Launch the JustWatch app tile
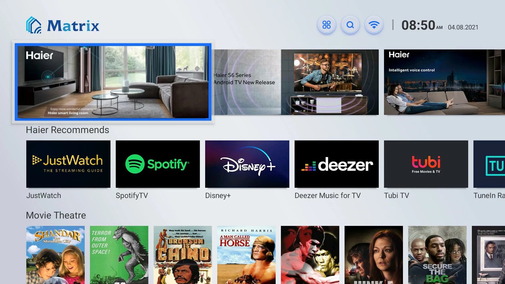Image resolution: width=505 pixels, height=284 pixels. pos(68,164)
